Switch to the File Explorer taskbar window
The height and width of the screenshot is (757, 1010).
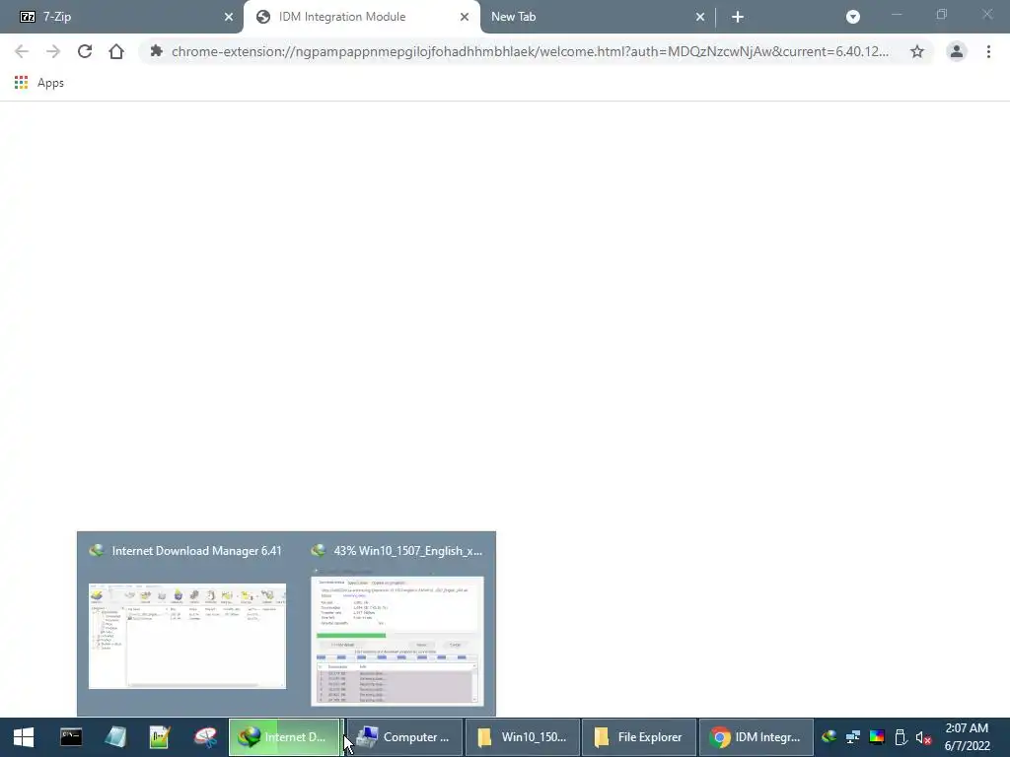pyautogui.click(x=639, y=737)
